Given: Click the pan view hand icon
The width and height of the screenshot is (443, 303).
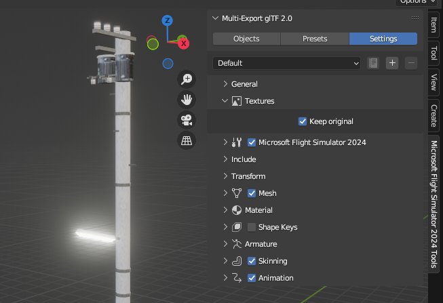Looking at the screenshot, I should pos(186,100).
